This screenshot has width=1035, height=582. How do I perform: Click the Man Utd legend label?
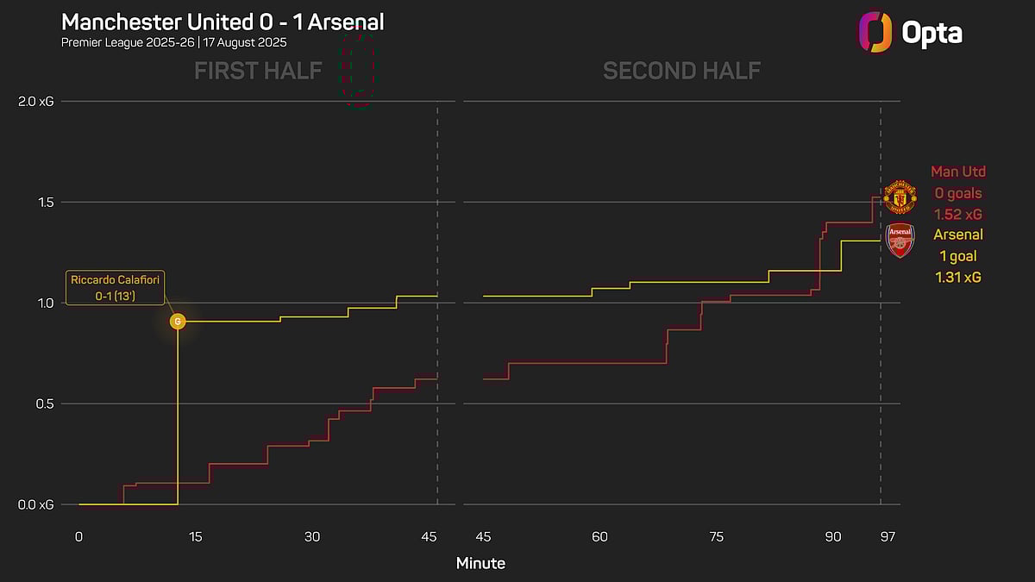(x=958, y=172)
